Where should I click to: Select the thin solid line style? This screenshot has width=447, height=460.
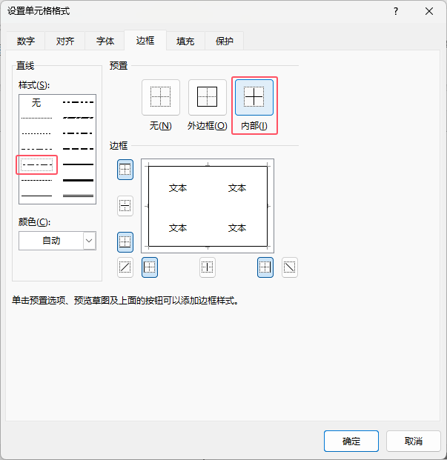[x=36, y=196]
